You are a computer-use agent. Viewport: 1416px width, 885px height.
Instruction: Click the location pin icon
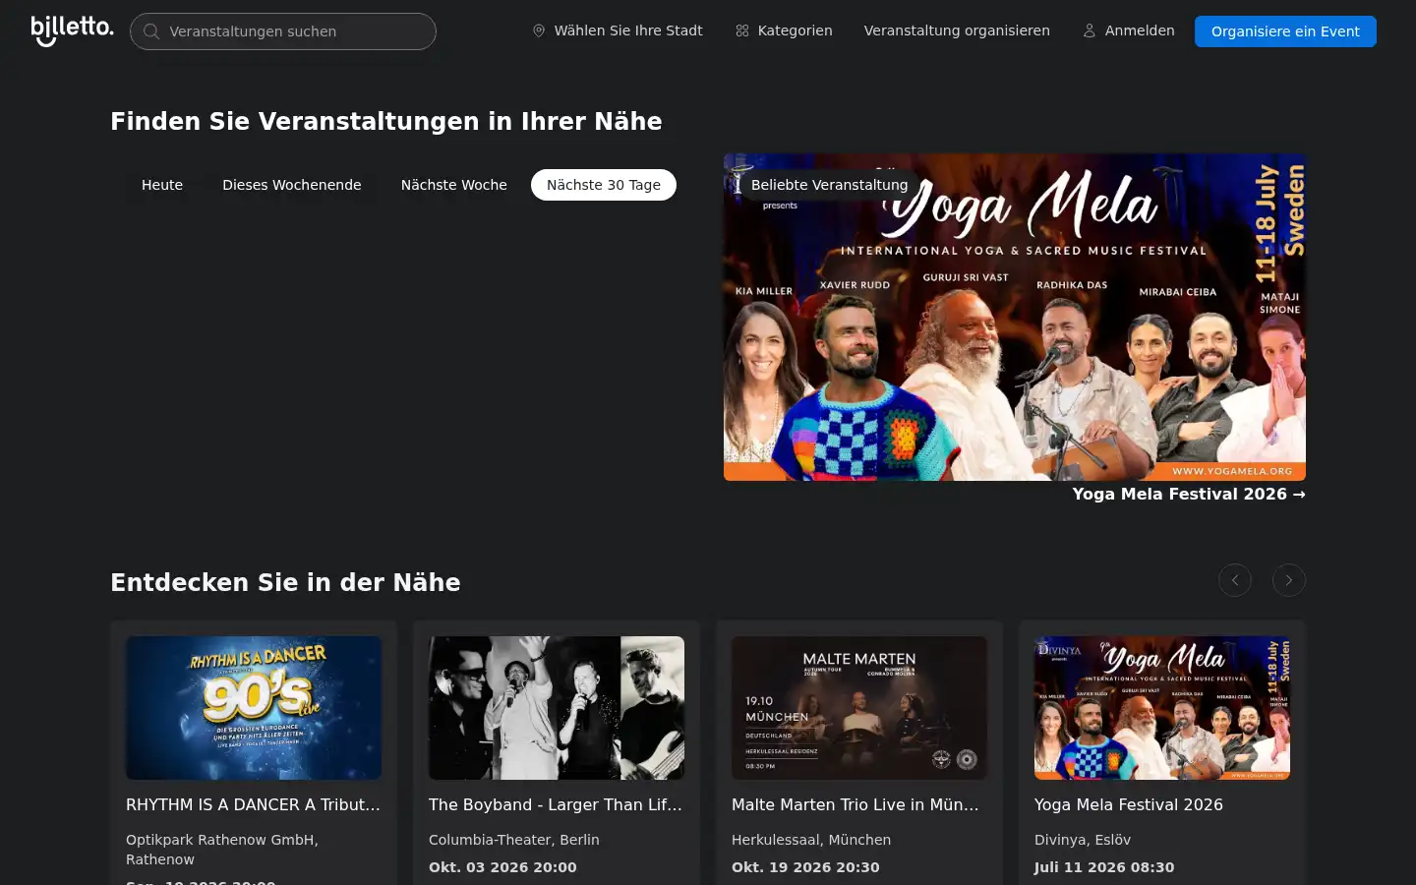coord(539,30)
